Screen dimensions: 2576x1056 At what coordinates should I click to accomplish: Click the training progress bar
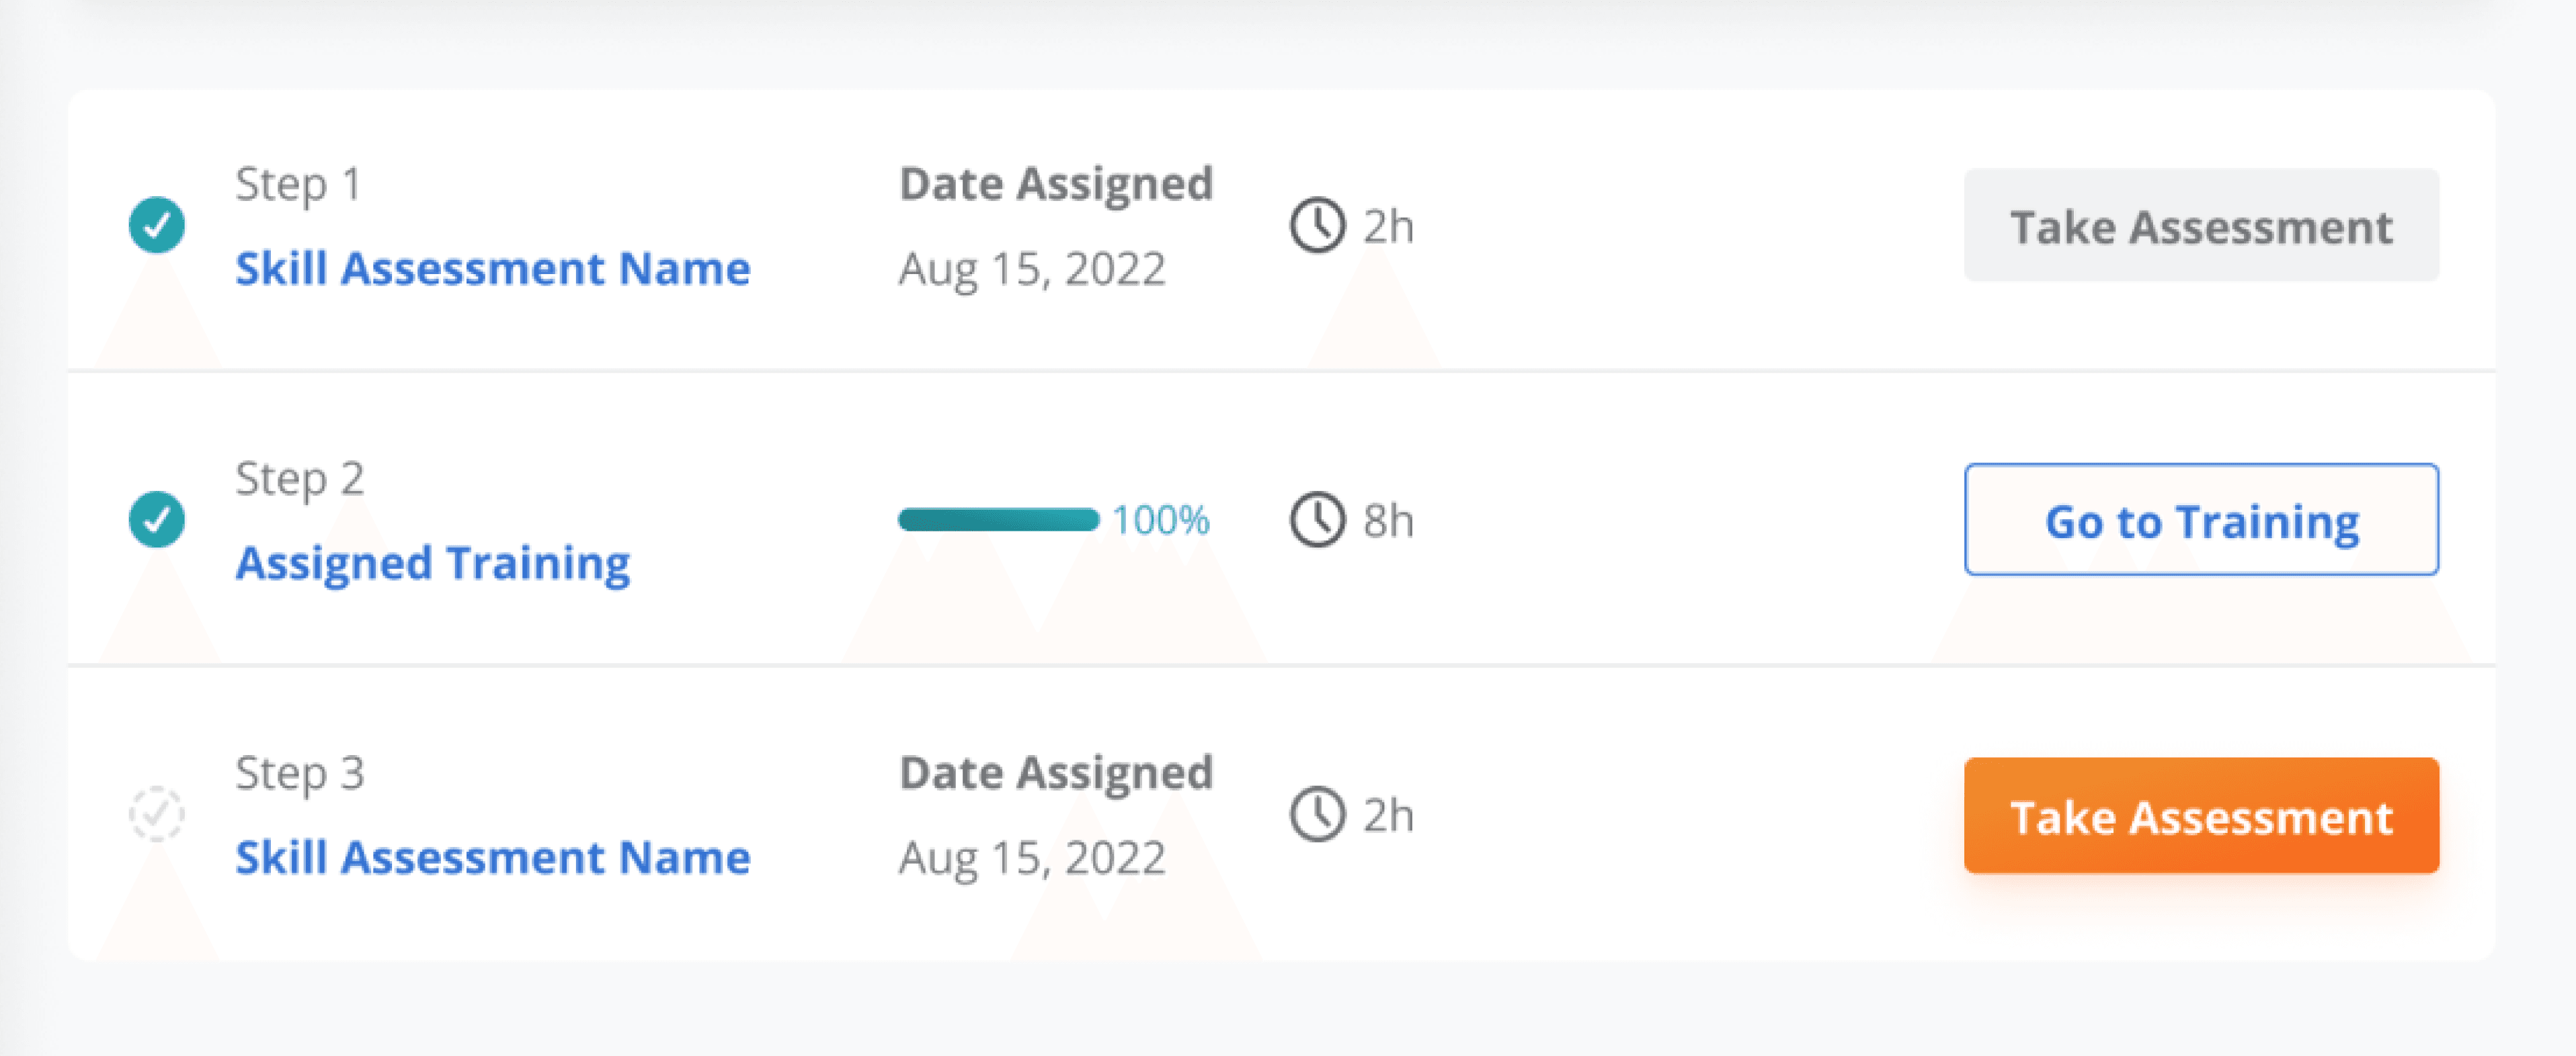point(998,519)
